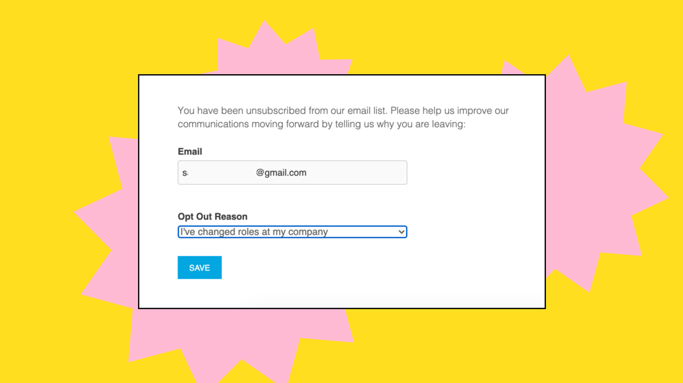Click the Email field label

coord(190,151)
